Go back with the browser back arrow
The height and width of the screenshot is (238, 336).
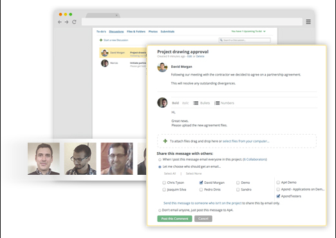(60, 22)
